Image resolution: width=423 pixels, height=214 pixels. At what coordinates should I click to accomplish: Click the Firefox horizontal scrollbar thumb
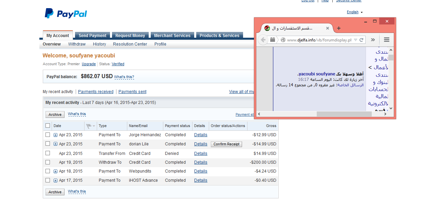pyautogui.click(x=344, y=114)
